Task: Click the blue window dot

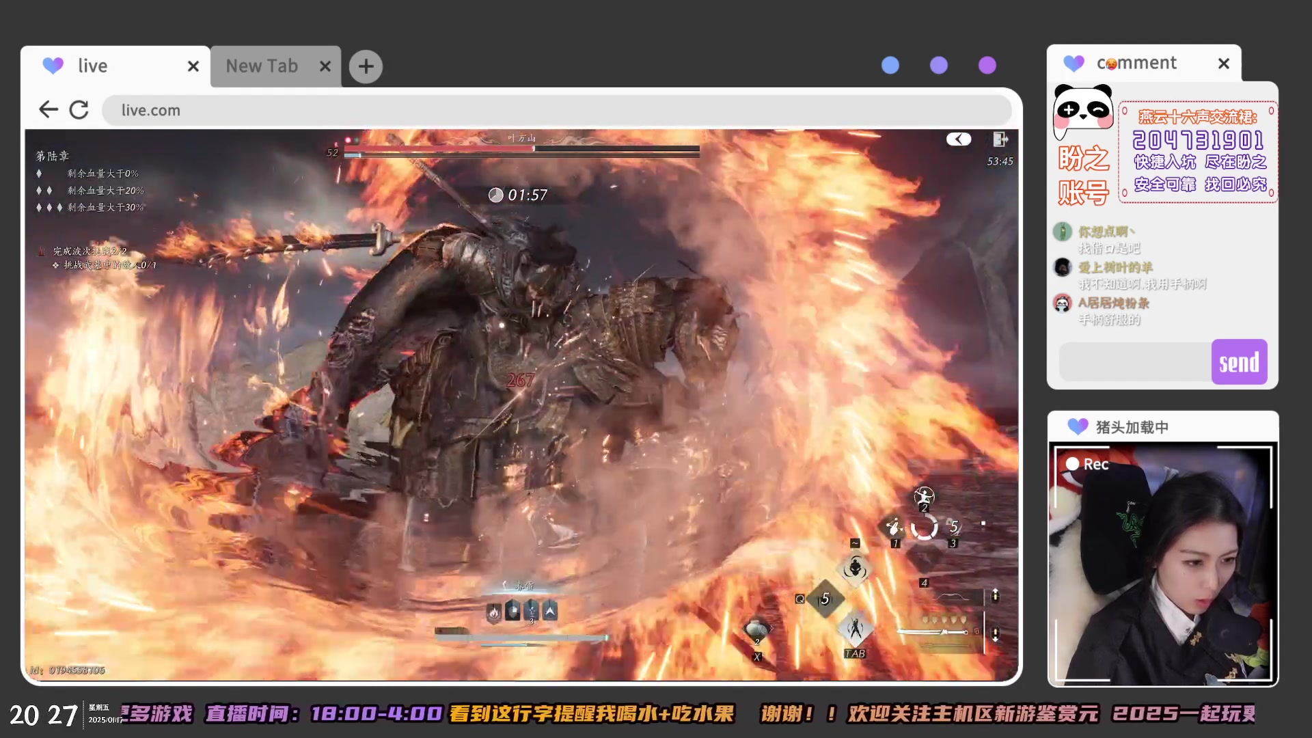Action: (x=890, y=65)
